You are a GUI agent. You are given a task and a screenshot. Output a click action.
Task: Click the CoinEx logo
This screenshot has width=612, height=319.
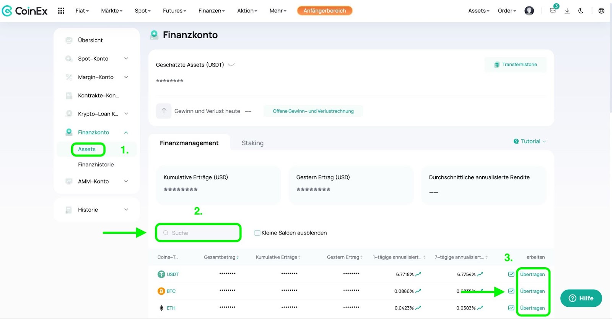click(x=24, y=11)
